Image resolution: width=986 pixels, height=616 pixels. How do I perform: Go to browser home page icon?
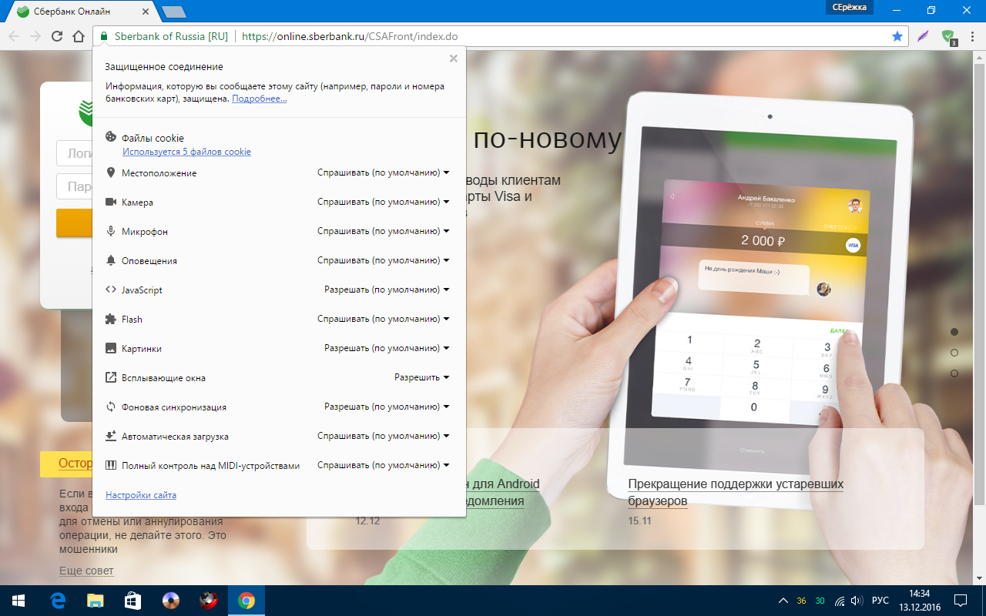tap(78, 36)
